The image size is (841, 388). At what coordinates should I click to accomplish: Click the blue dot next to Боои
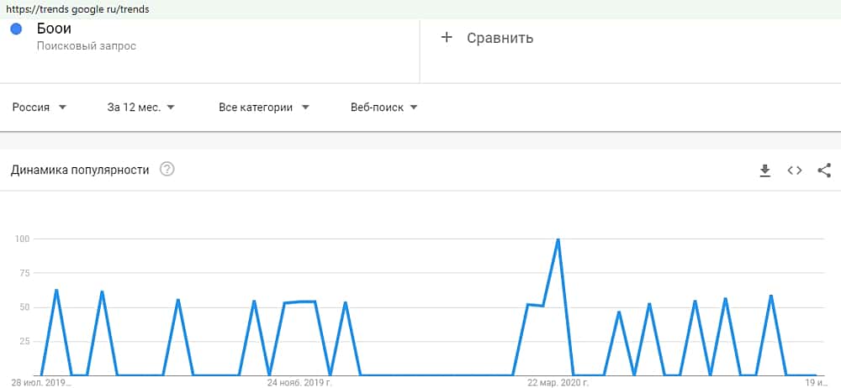(x=16, y=29)
